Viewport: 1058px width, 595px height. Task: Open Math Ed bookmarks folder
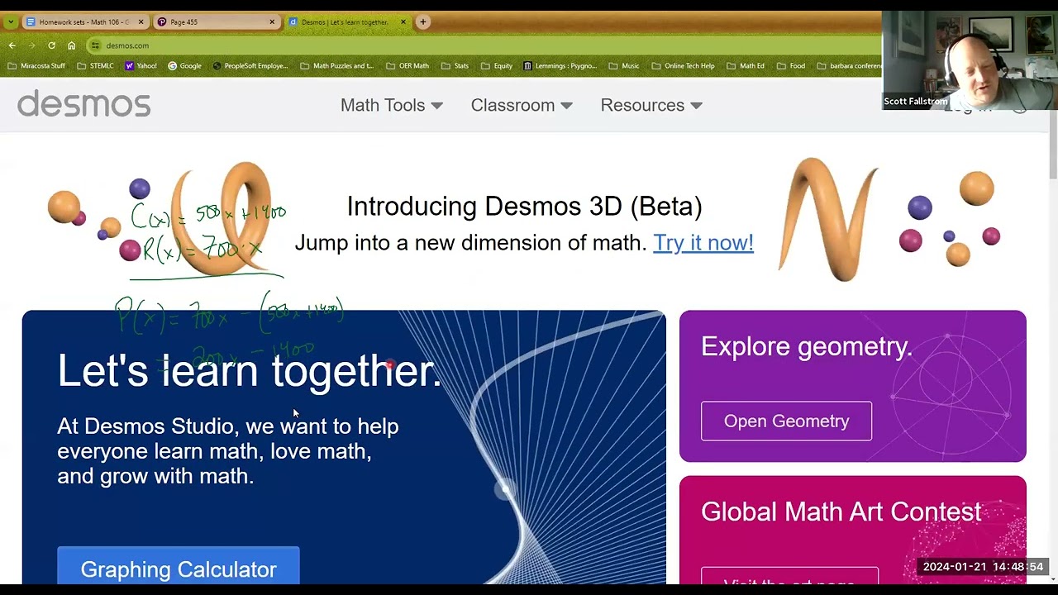coord(745,66)
